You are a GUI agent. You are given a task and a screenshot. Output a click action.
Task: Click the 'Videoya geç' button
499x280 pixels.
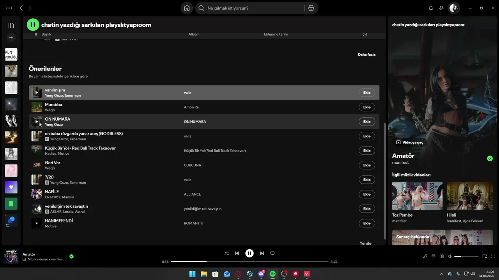click(x=409, y=142)
